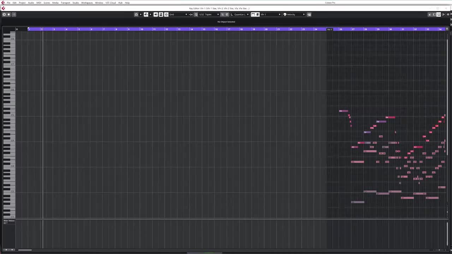This screenshot has height=254, width=452.
Task: Open the dropdown arrow beside the part borders icon
Action: click(x=150, y=14)
